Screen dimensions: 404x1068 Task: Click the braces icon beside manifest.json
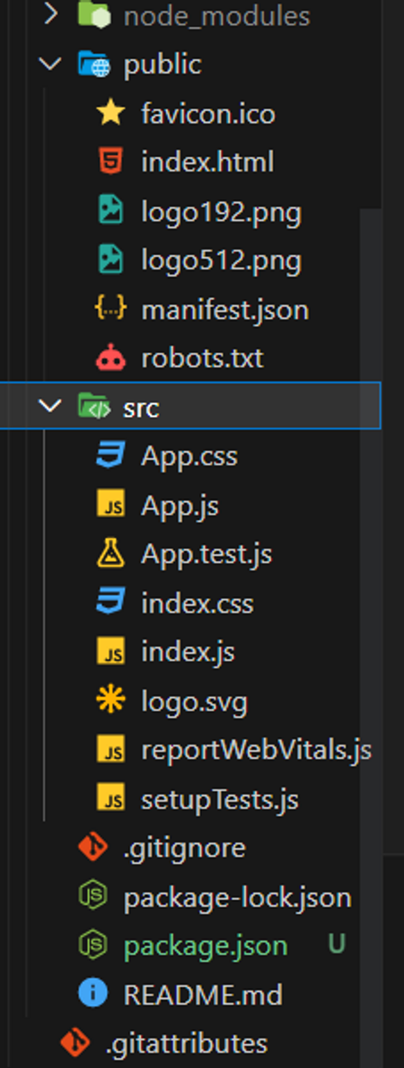[110, 309]
